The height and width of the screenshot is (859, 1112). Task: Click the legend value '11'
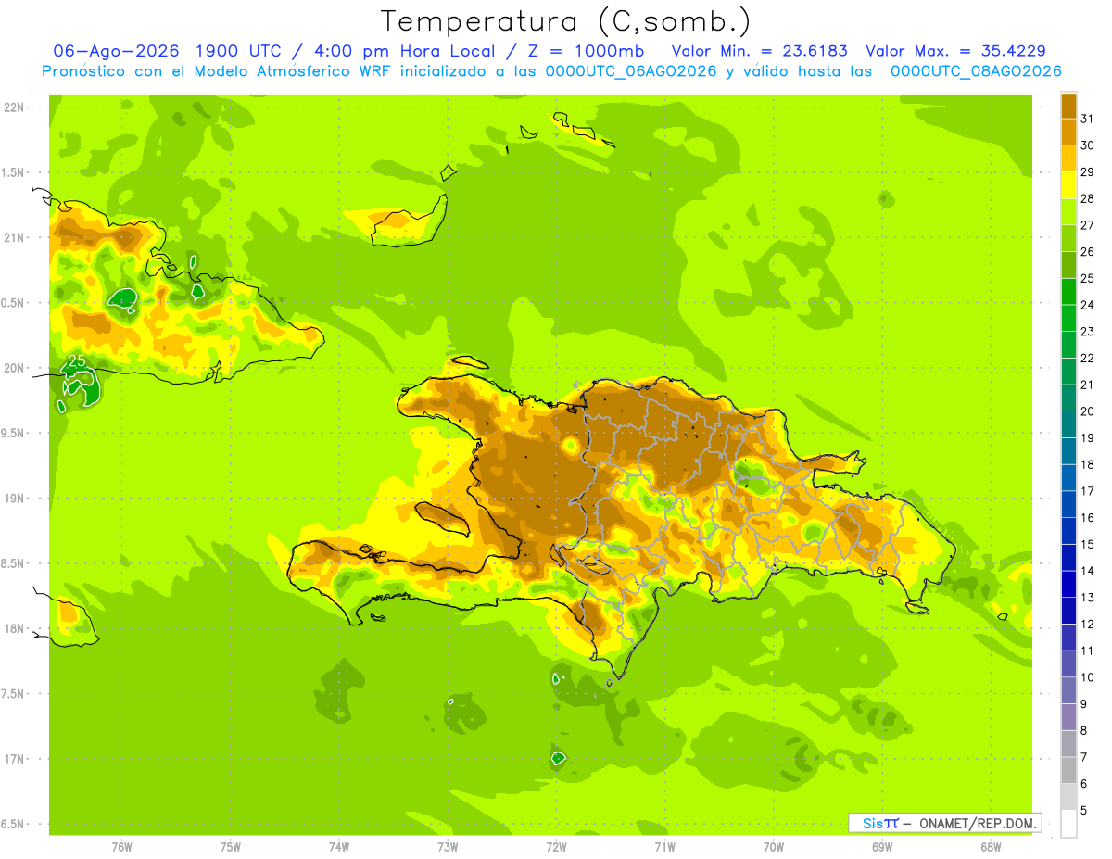(1088, 651)
